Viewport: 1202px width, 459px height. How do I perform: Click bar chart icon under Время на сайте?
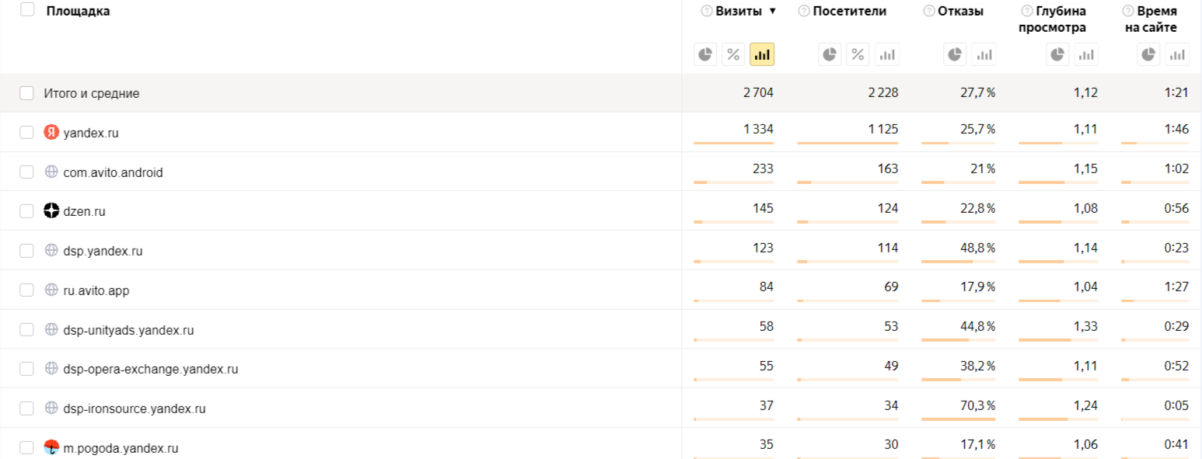click(x=1177, y=54)
